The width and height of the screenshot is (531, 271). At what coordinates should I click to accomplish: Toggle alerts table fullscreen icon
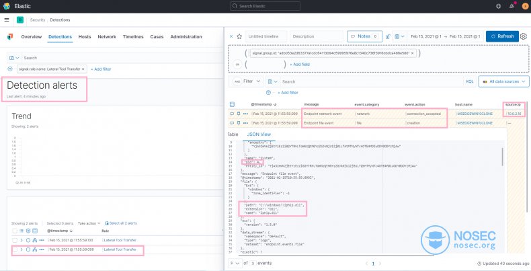pyautogui.click(x=34, y=231)
